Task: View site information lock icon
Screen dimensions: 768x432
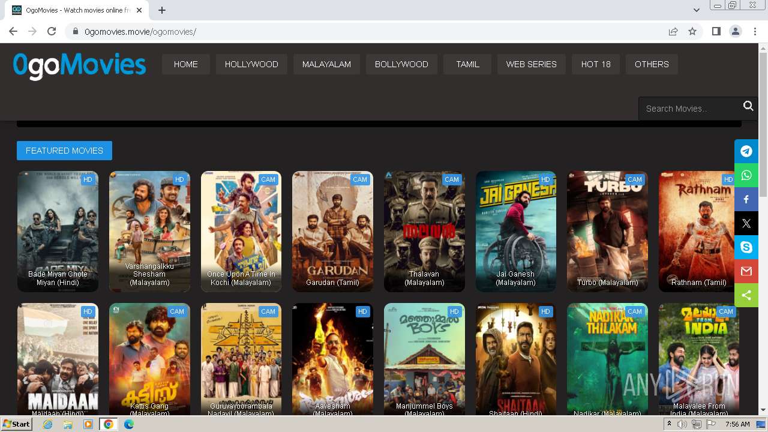Action: pyautogui.click(x=76, y=31)
